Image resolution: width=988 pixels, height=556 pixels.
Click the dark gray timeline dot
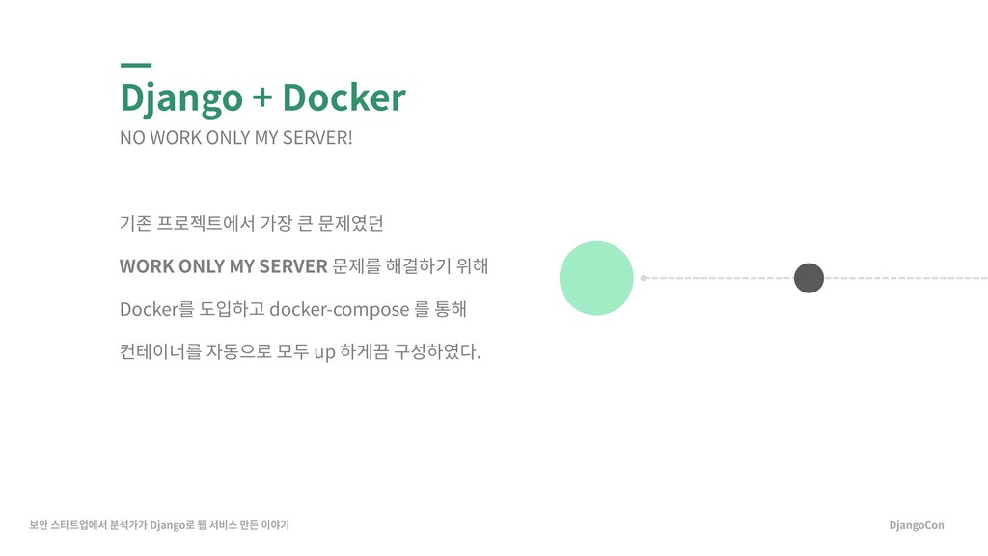(810, 278)
